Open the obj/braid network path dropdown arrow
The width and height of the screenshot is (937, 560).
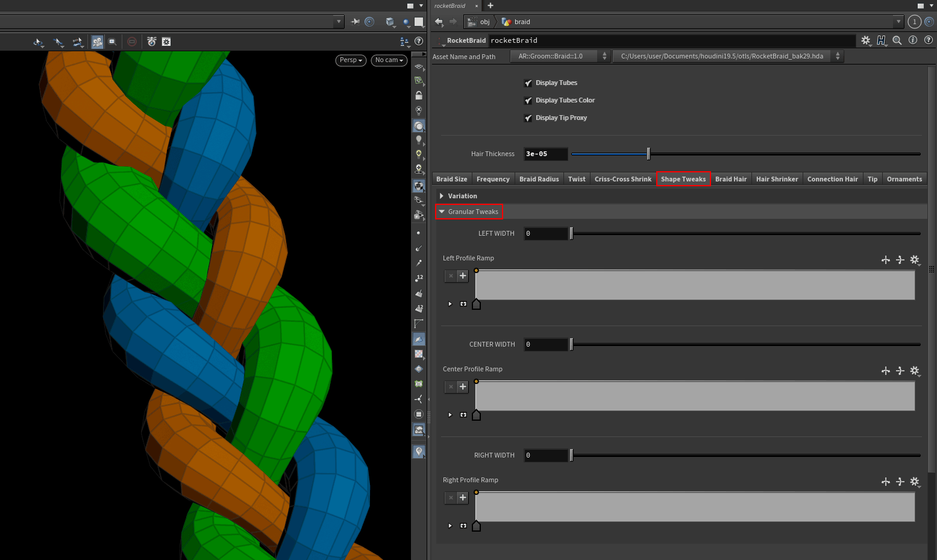[898, 22]
